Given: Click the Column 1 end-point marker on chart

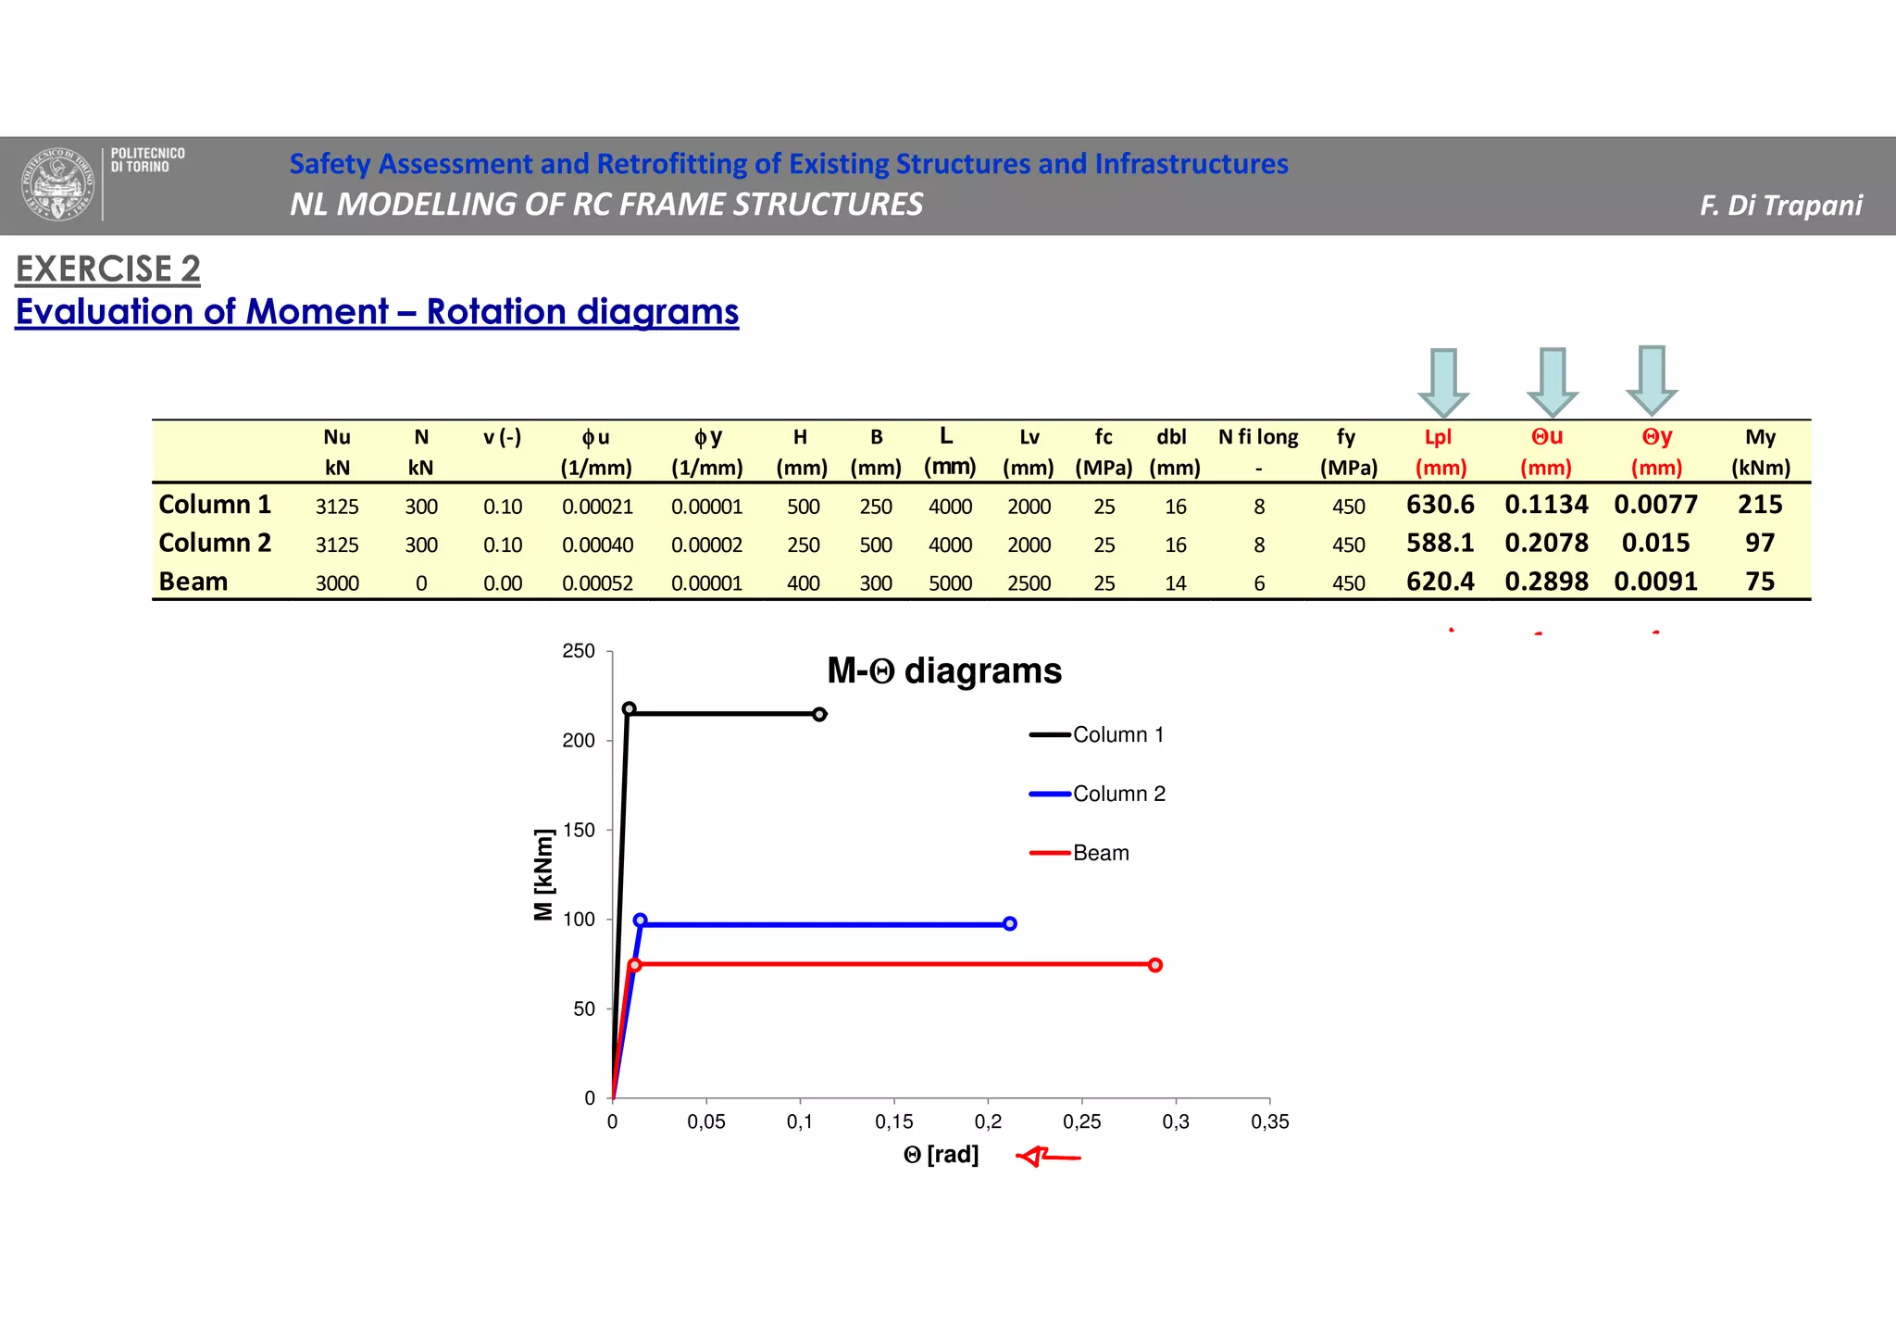Looking at the screenshot, I should coord(819,714).
